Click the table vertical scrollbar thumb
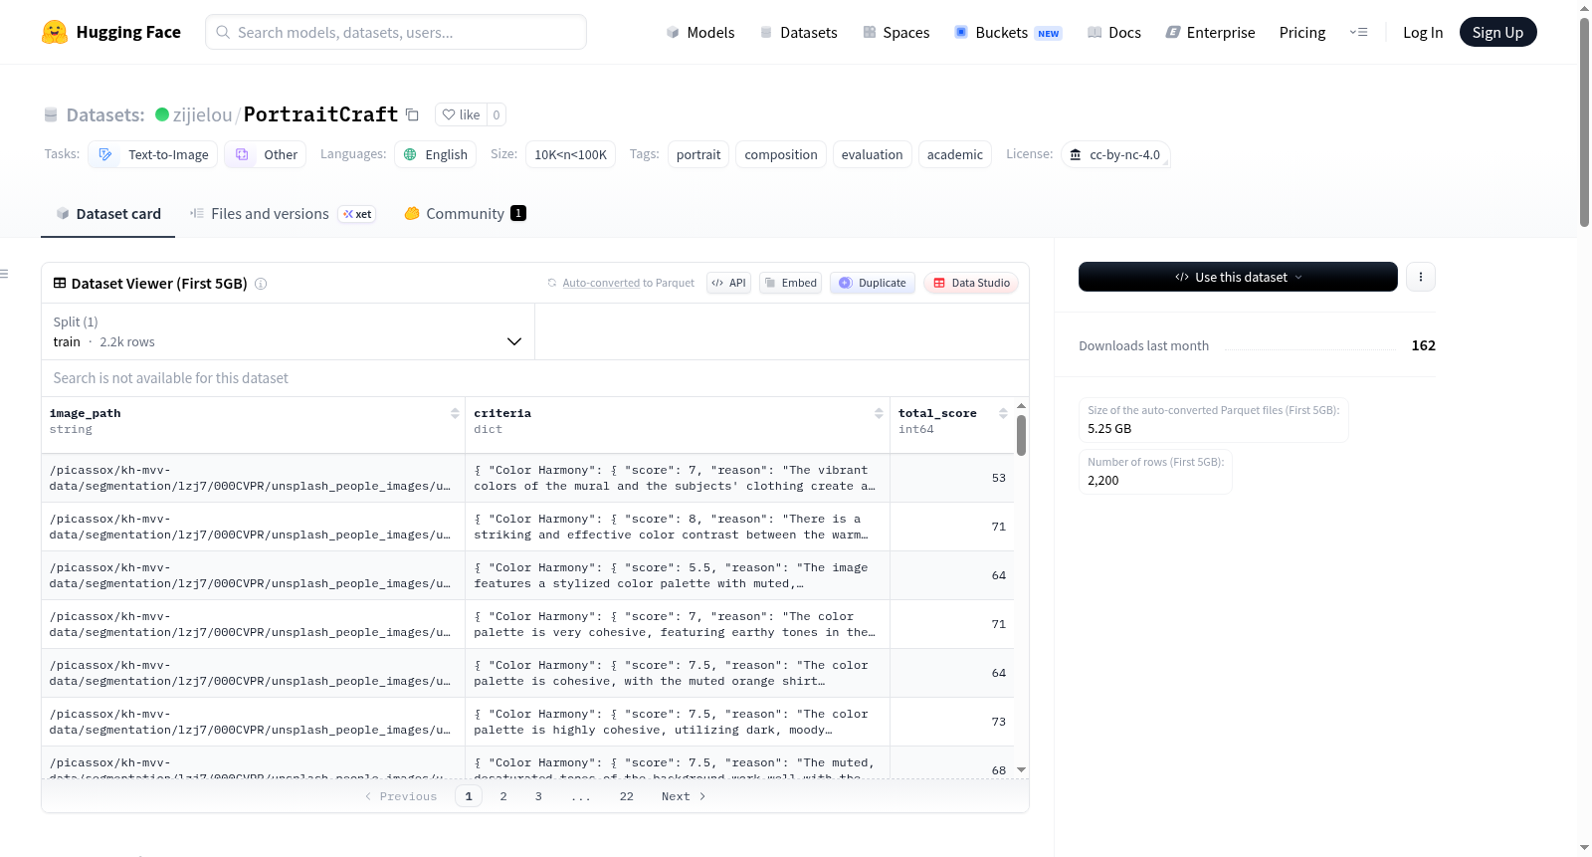 click(1021, 435)
